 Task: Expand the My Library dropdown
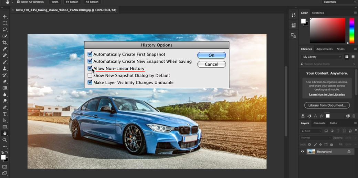click(x=322, y=57)
